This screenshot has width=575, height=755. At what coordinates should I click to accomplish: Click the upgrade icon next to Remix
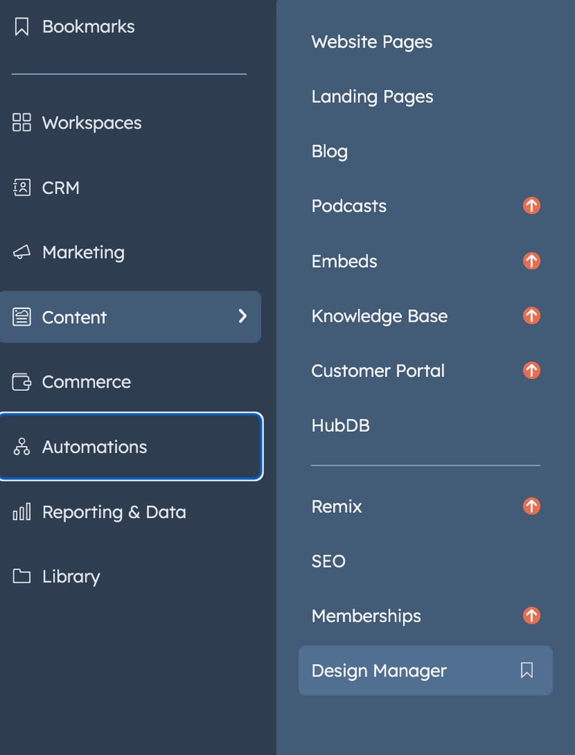tap(531, 505)
